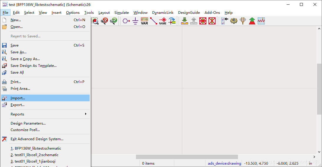Click first red-crossed Deactivate component icon
The image size is (322, 167).
[x=203, y=21]
